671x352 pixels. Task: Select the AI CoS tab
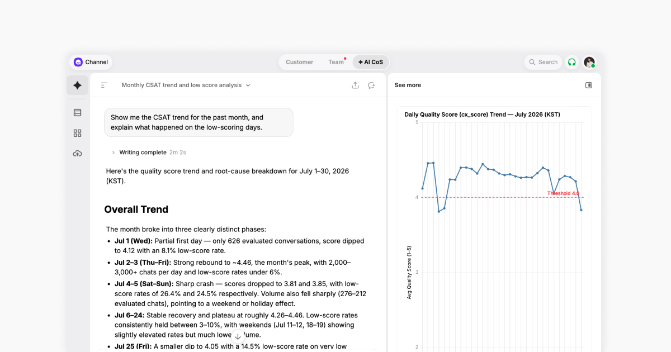point(371,62)
